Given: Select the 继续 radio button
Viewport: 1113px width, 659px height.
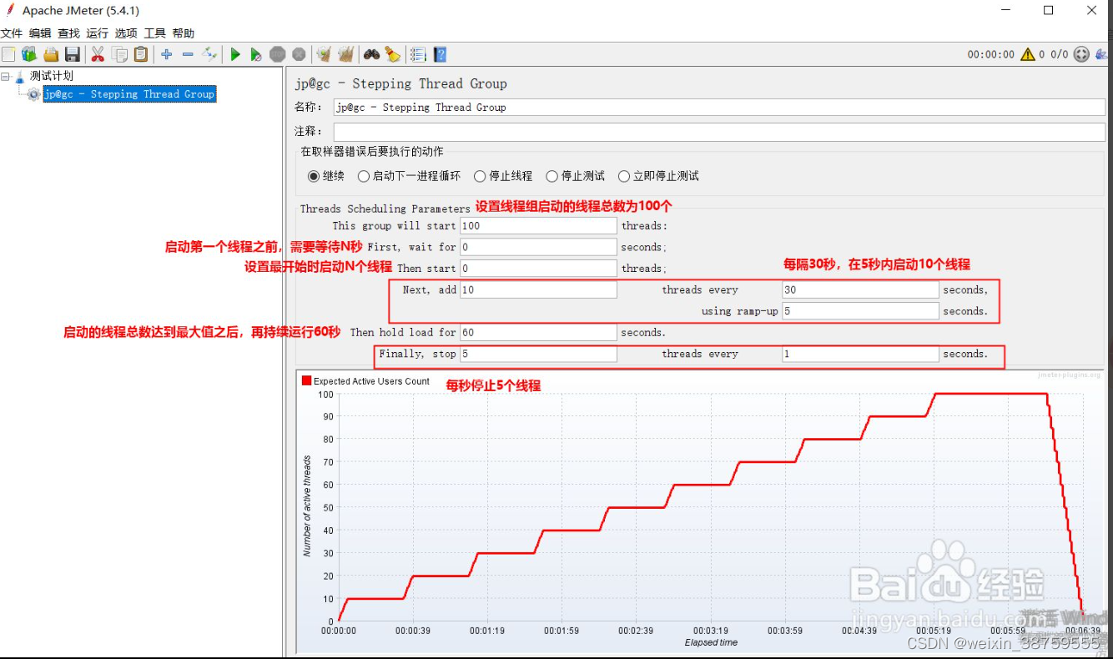Looking at the screenshot, I should point(314,176).
